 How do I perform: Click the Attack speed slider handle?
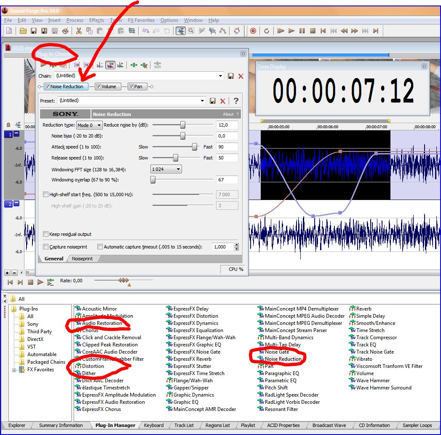point(195,147)
